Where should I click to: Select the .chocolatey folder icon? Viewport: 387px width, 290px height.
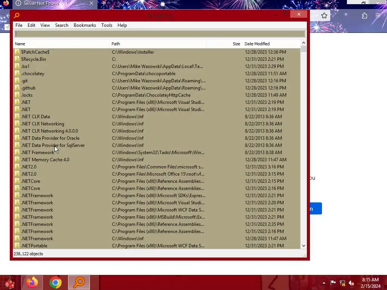(x=17, y=74)
